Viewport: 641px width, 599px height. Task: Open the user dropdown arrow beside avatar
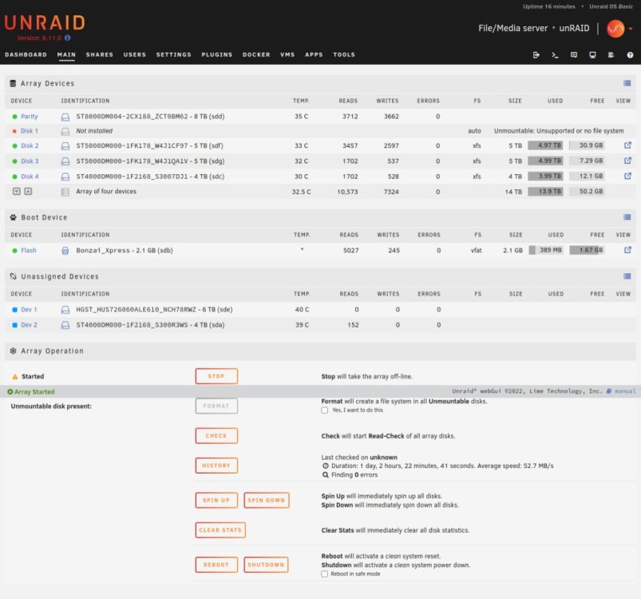pyautogui.click(x=631, y=29)
